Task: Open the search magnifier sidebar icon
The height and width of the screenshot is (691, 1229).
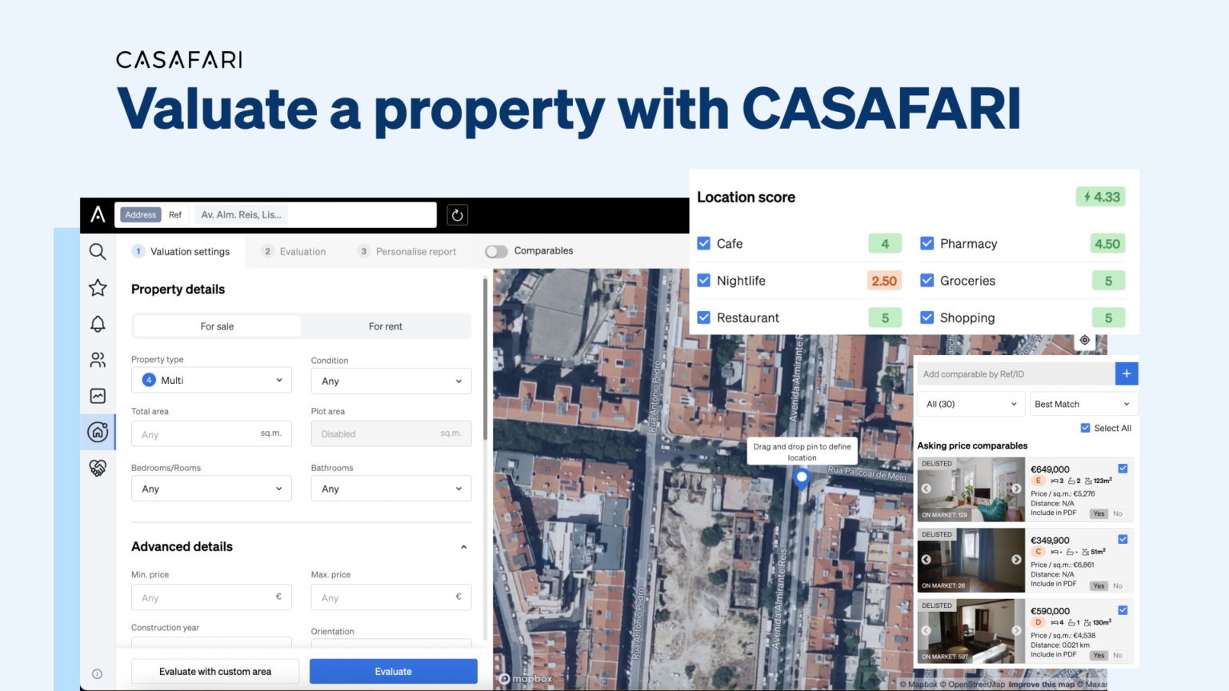Action: click(x=98, y=252)
